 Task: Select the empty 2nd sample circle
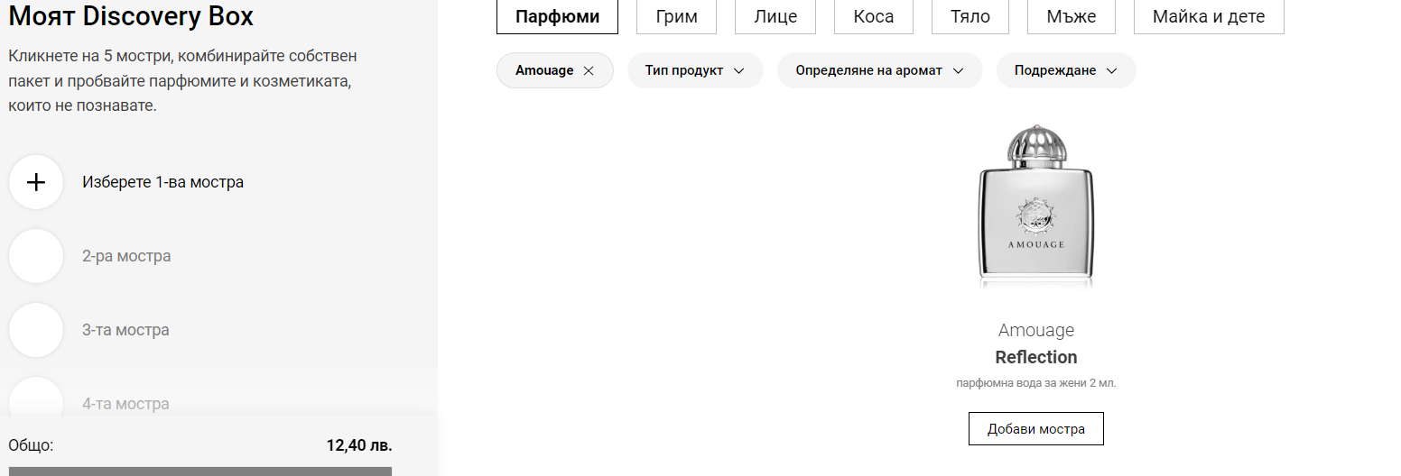tap(36, 256)
